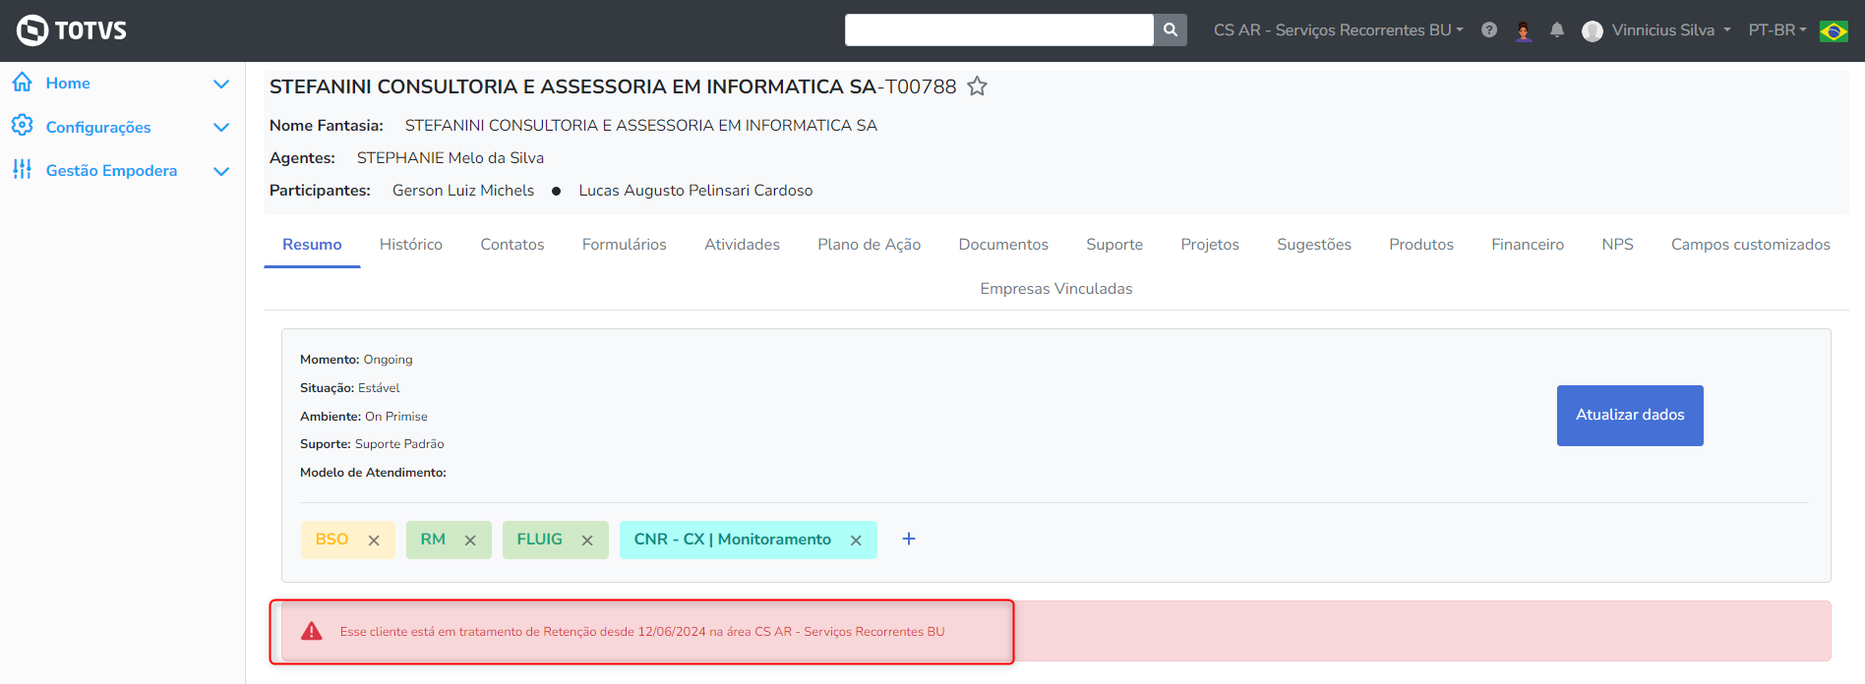
Task: Open the PT-BR language dropdown
Action: [x=1777, y=30]
